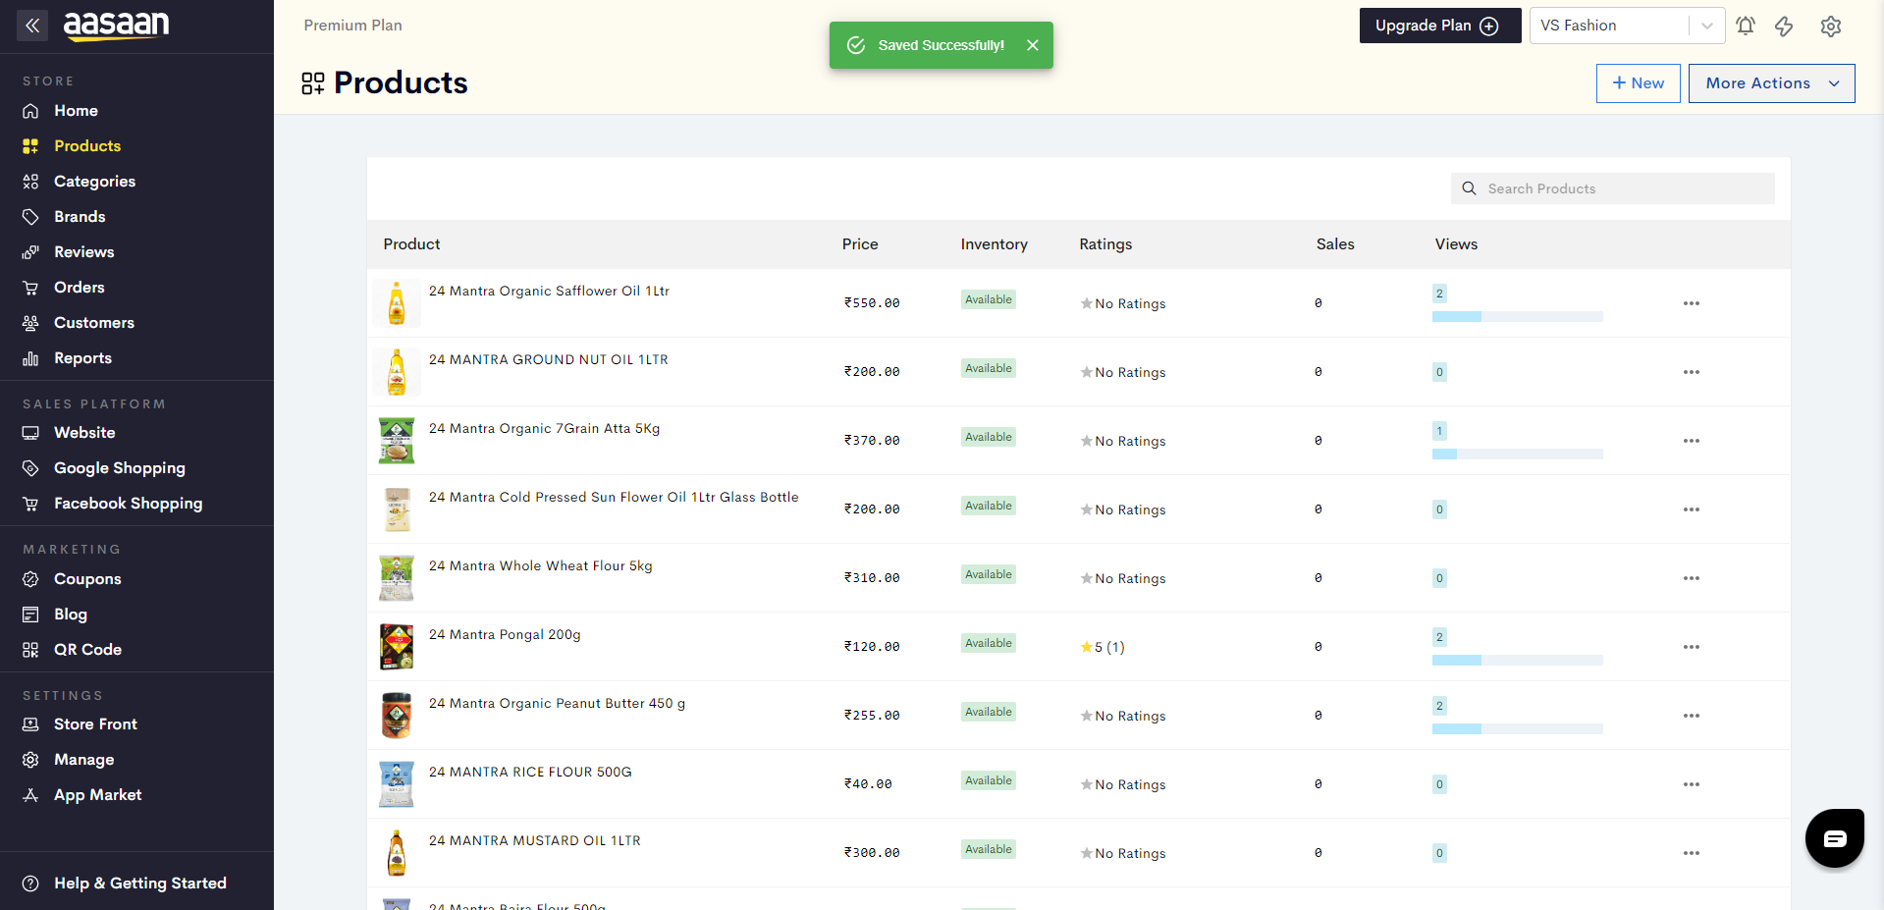Screen dimensions: 1884x910
Task: Click the Coupons sidebar icon
Action: 30,579
